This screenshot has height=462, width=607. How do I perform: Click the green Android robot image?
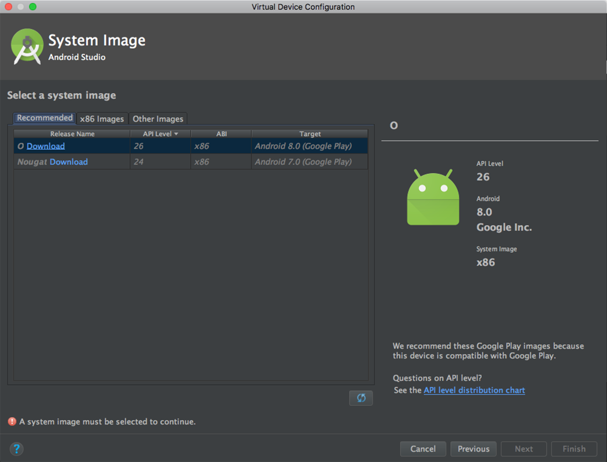pos(433,197)
